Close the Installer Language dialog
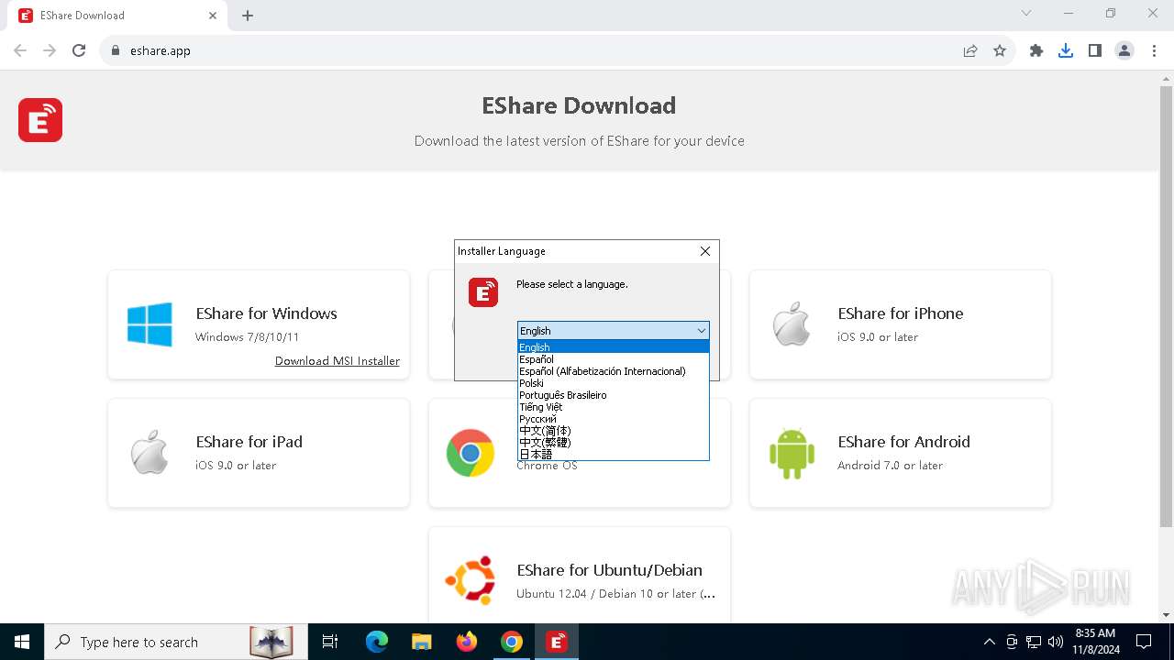 [704, 251]
